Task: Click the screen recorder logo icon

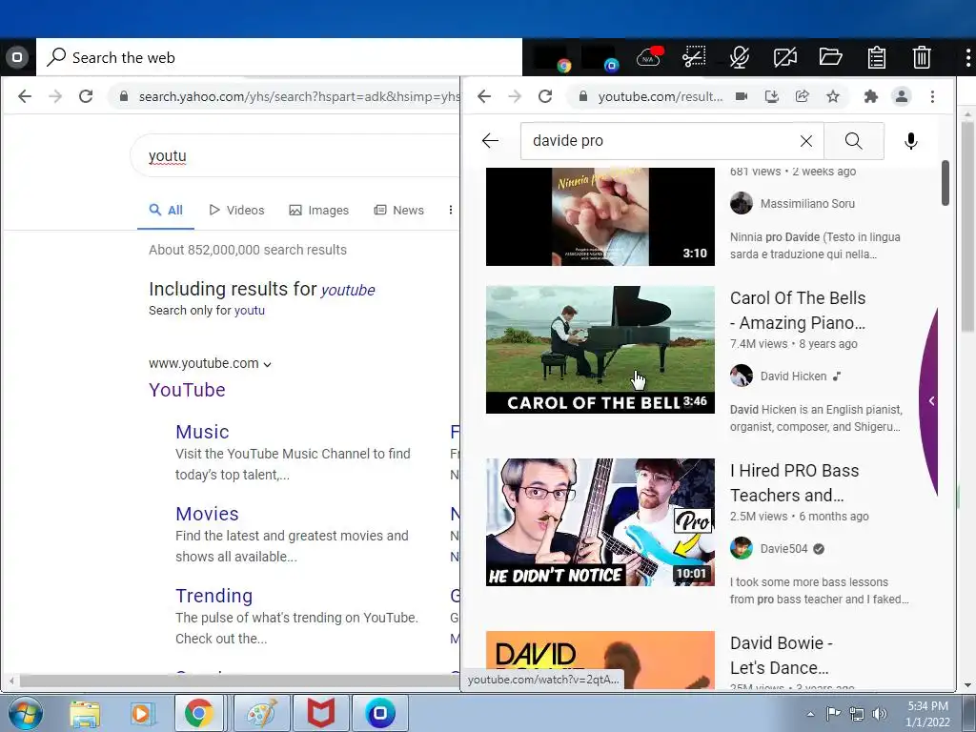Action: (17, 57)
